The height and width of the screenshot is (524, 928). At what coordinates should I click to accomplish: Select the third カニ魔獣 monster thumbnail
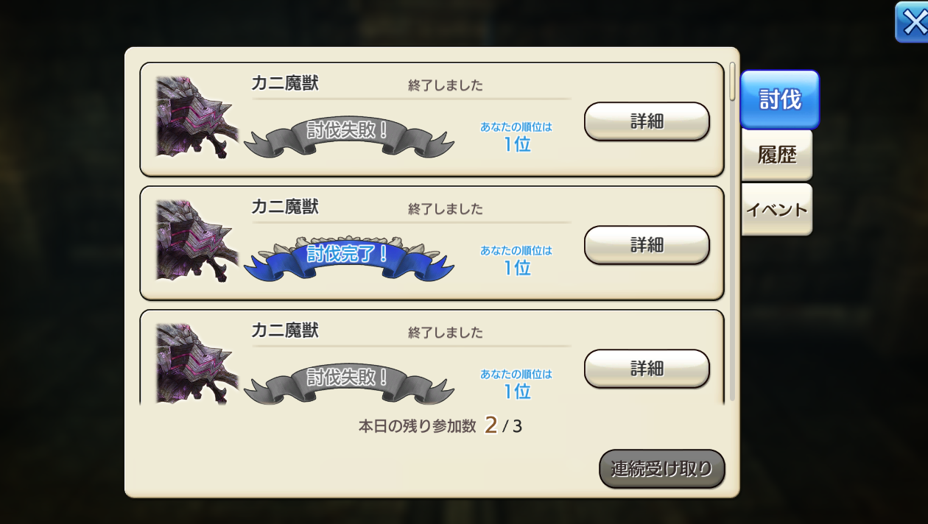(197, 364)
